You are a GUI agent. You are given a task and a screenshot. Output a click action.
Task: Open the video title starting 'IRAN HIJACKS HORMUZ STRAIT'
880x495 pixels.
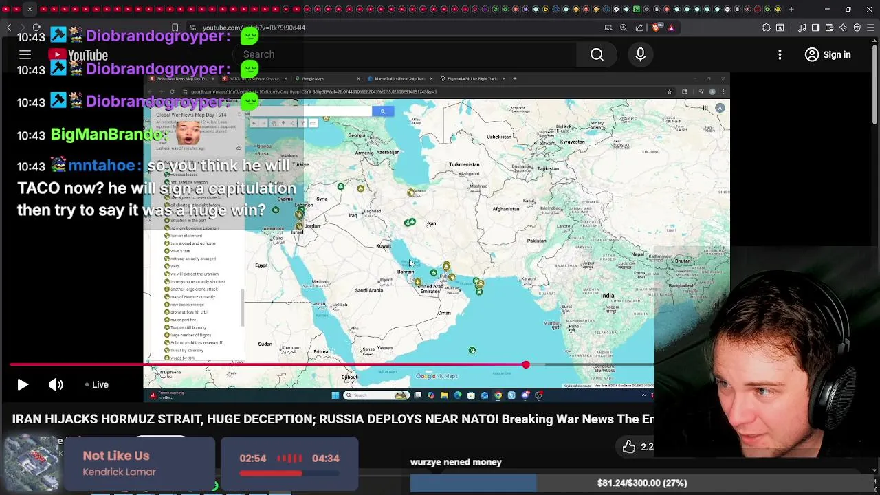333,419
